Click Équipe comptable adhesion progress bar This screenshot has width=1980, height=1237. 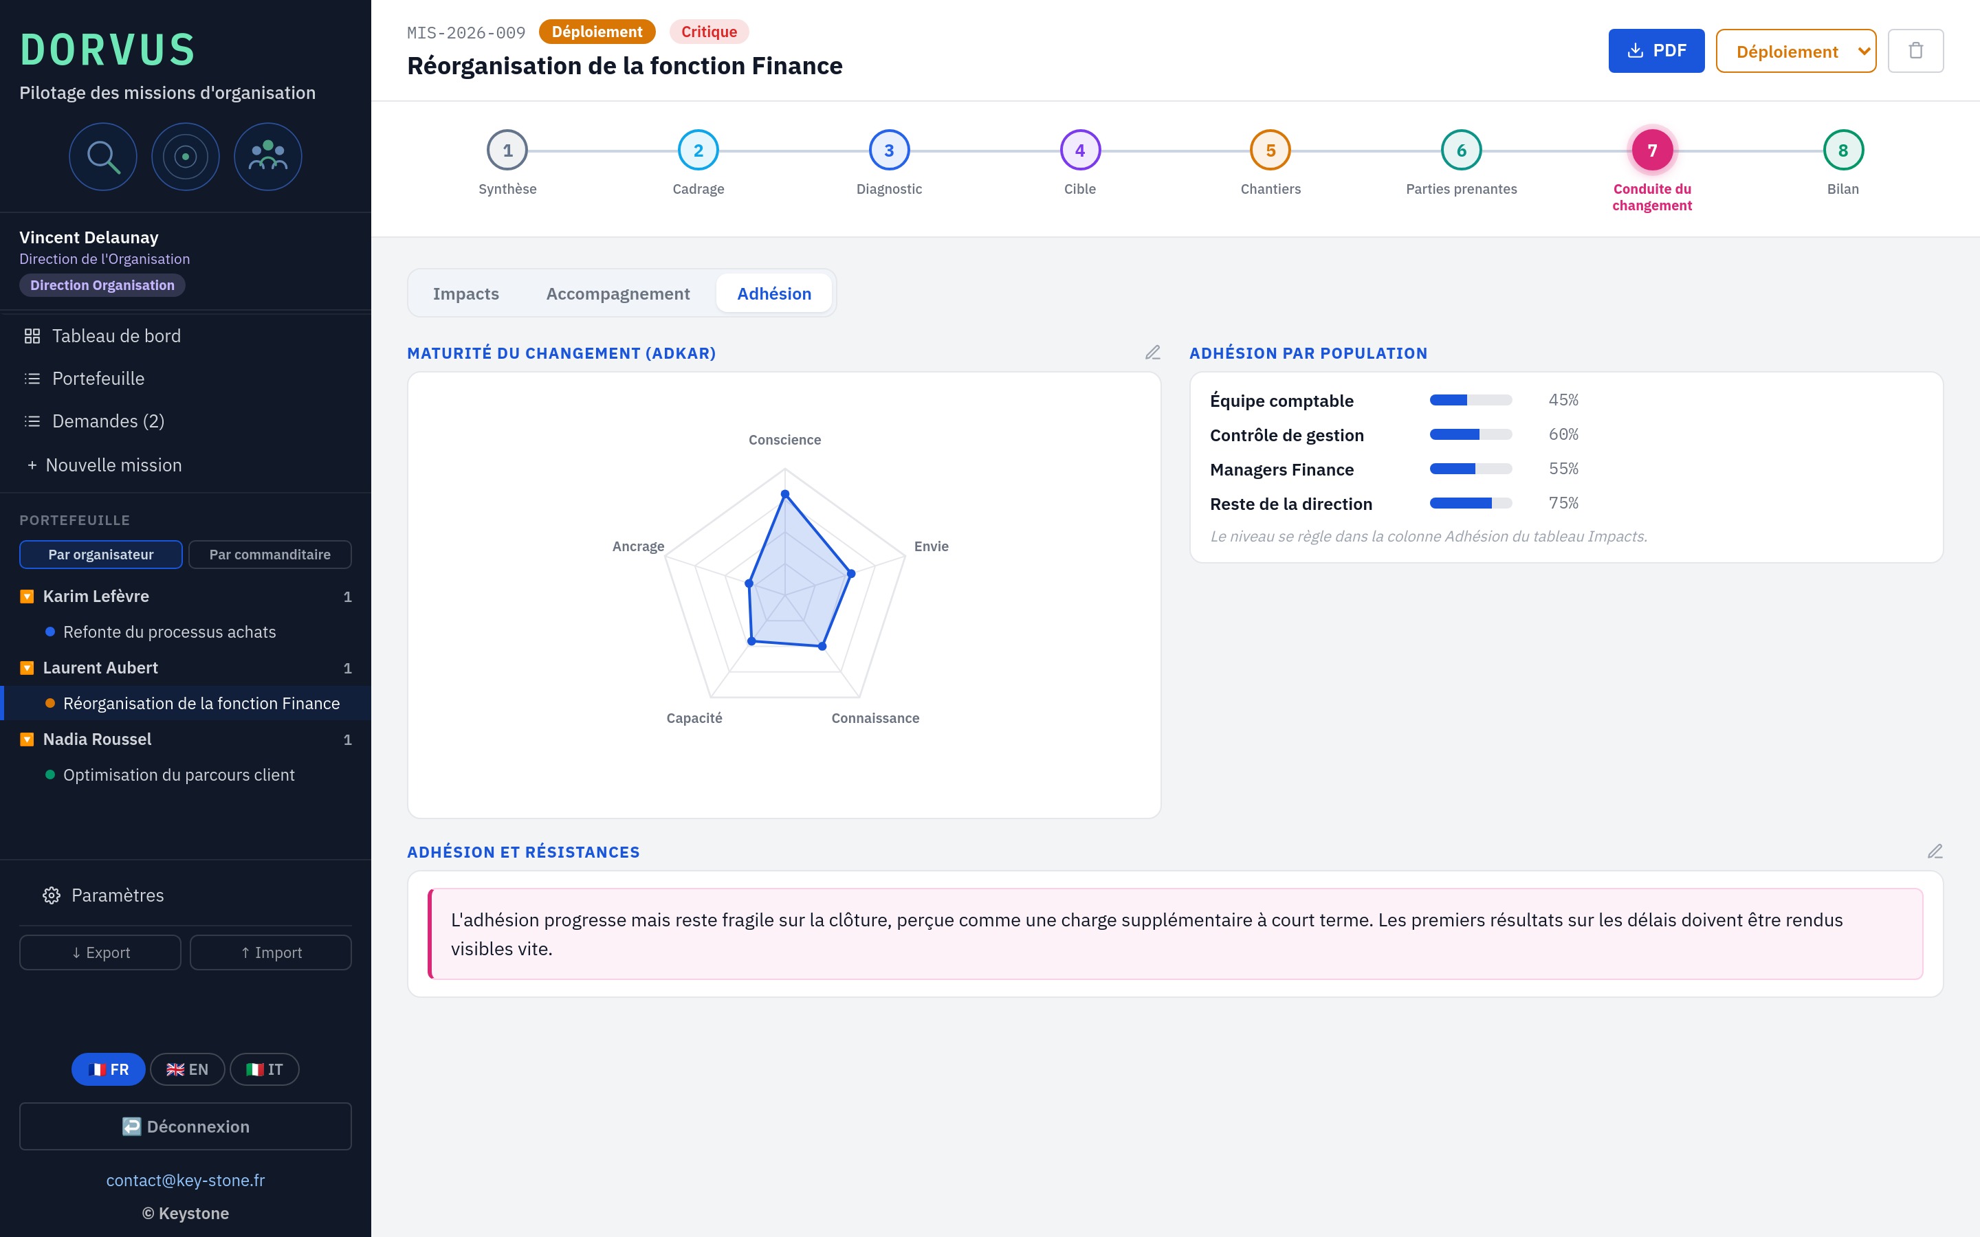click(x=1471, y=400)
